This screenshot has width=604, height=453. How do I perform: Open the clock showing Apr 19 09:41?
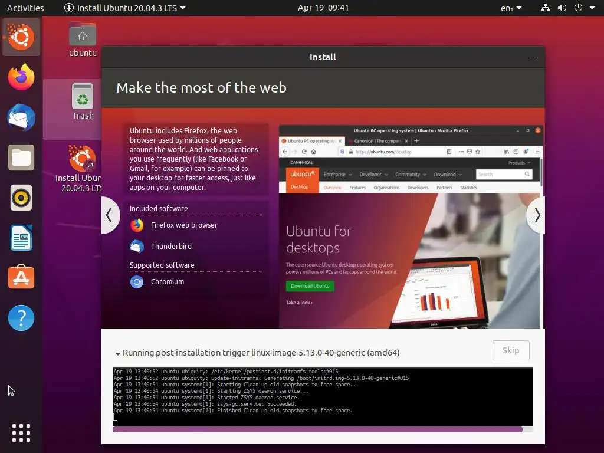click(x=323, y=8)
